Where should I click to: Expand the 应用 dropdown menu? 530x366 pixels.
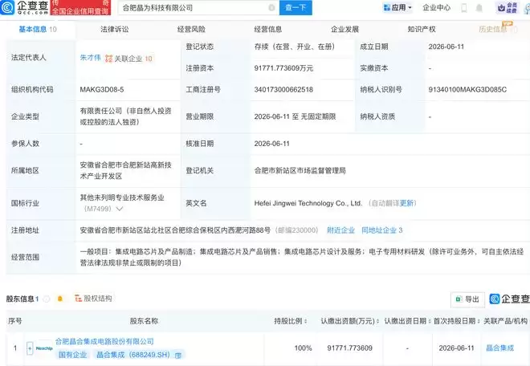(410, 7)
